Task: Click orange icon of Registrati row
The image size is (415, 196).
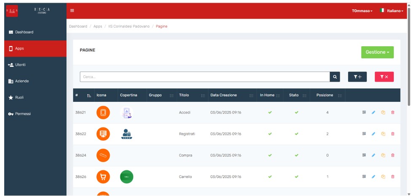Action: pos(103,134)
